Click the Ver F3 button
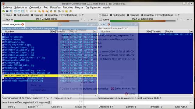The height and width of the screenshot is (109, 195). tap(12, 107)
